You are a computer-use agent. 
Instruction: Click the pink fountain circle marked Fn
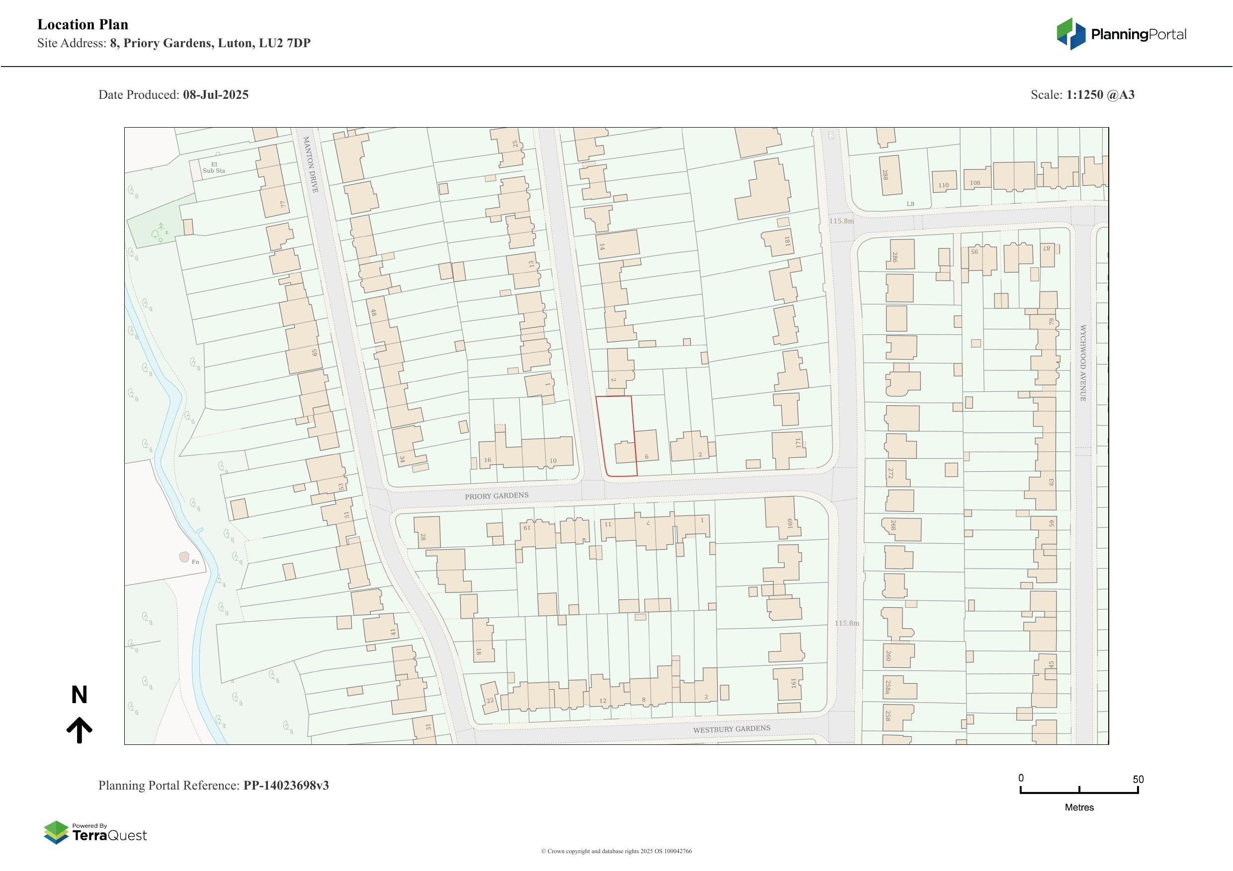tap(184, 558)
